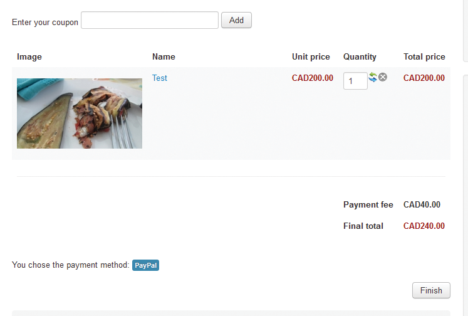The width and height of the screenshot is (468, 316).
Task: Click the Total price column header
Action: [424, 57]
